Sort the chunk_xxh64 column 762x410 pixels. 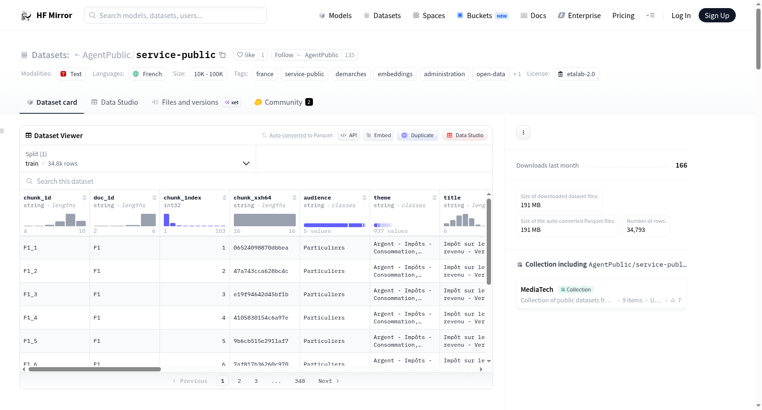click(294, 198)
